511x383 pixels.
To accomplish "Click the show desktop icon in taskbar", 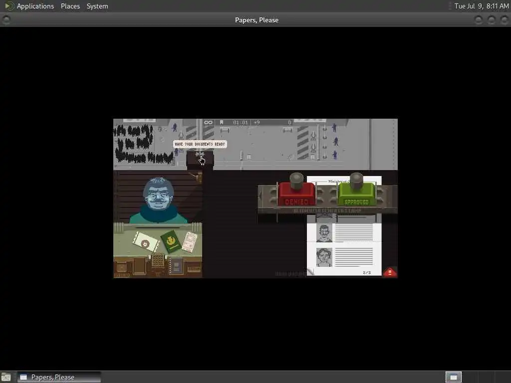I will point(6,378).
